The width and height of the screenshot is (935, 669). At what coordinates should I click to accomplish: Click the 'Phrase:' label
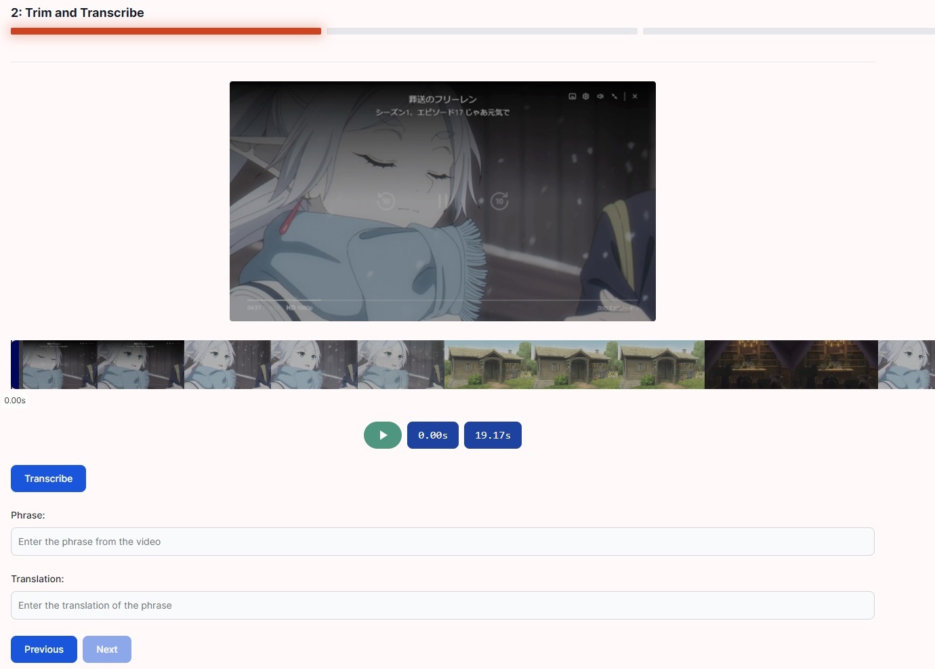coord(28,515)
